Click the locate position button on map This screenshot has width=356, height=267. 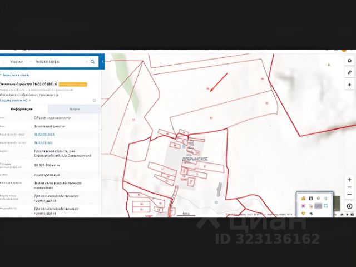[x=349, y=85]
